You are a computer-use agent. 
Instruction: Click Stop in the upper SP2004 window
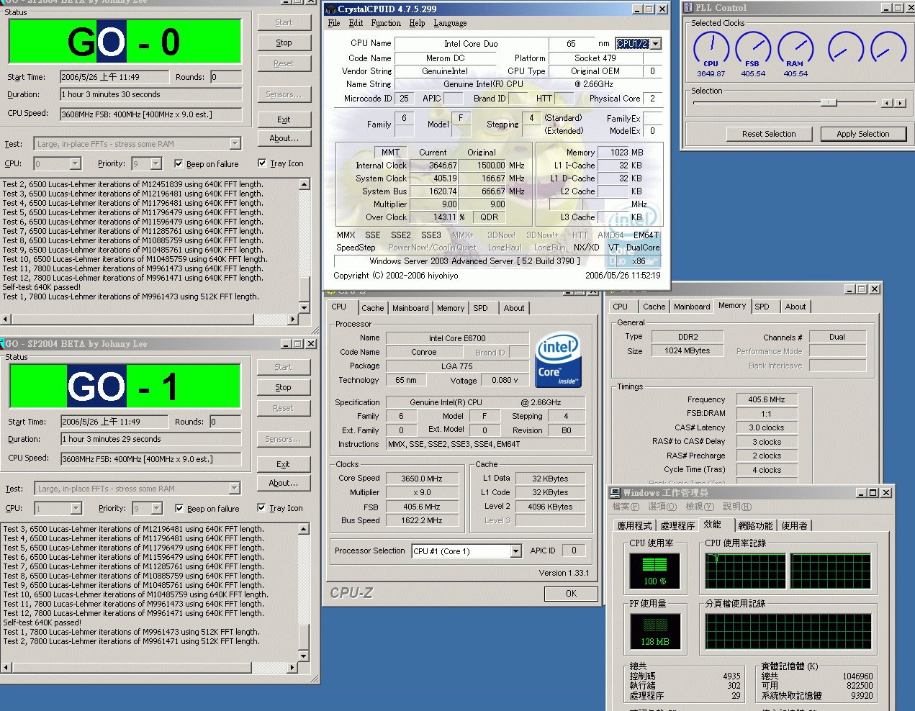pyautogui.click(x=284, y=43)
